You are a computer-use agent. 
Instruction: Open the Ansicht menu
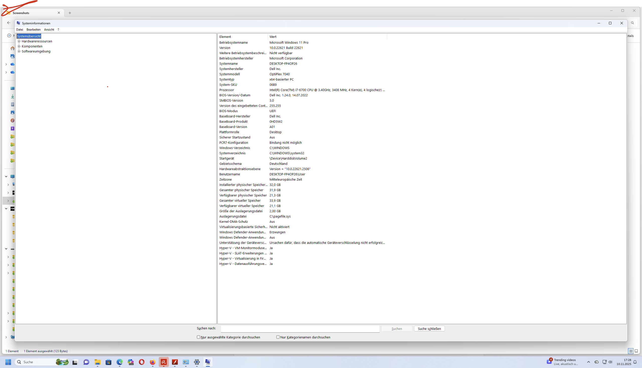tap(49, 30)
